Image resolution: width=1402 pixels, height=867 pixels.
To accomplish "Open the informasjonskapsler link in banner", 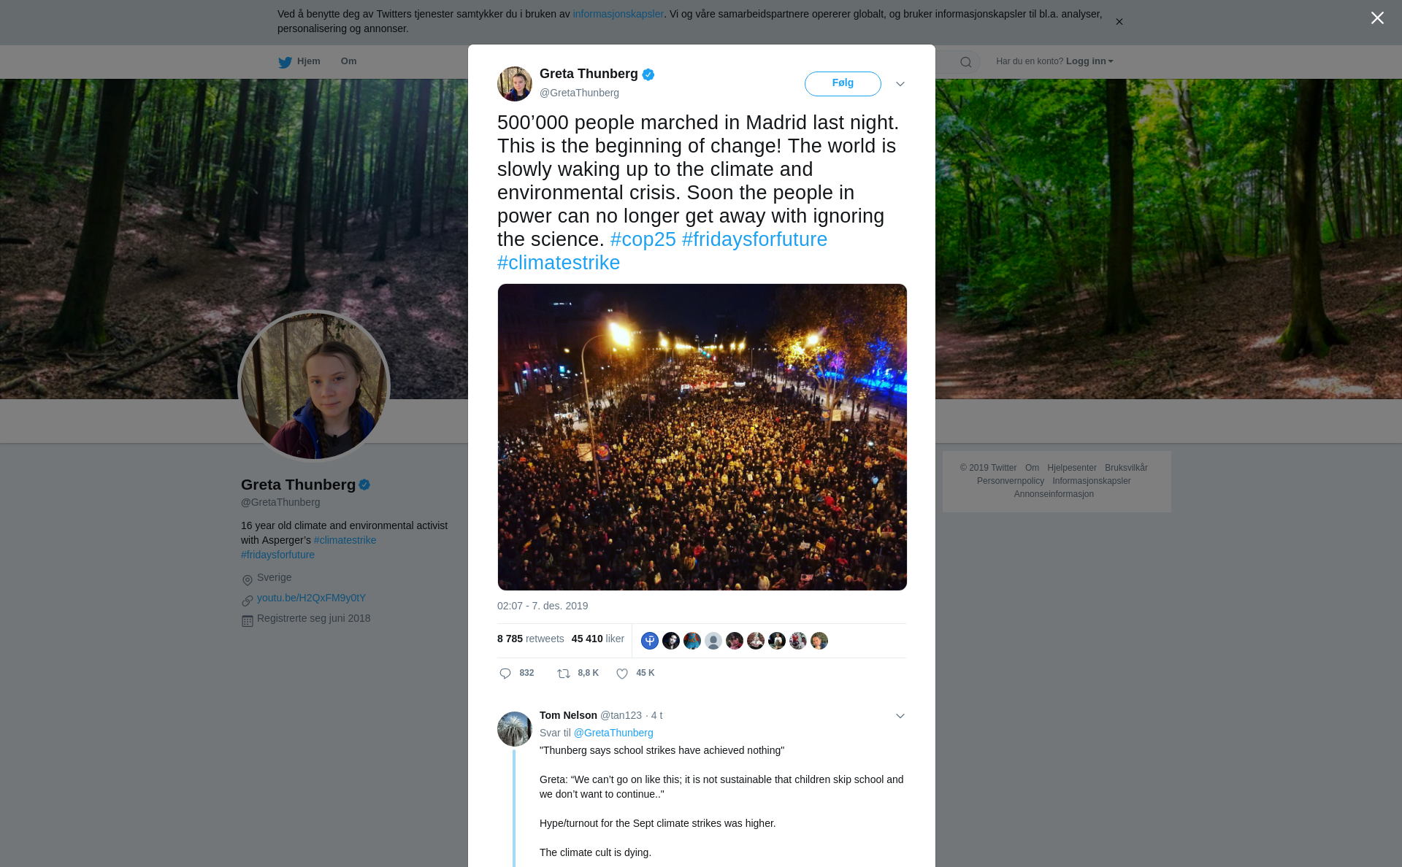I will (x=618, y=14).
